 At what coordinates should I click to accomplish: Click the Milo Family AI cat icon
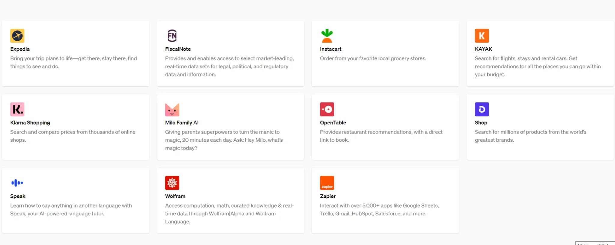(x=172, y=109)
